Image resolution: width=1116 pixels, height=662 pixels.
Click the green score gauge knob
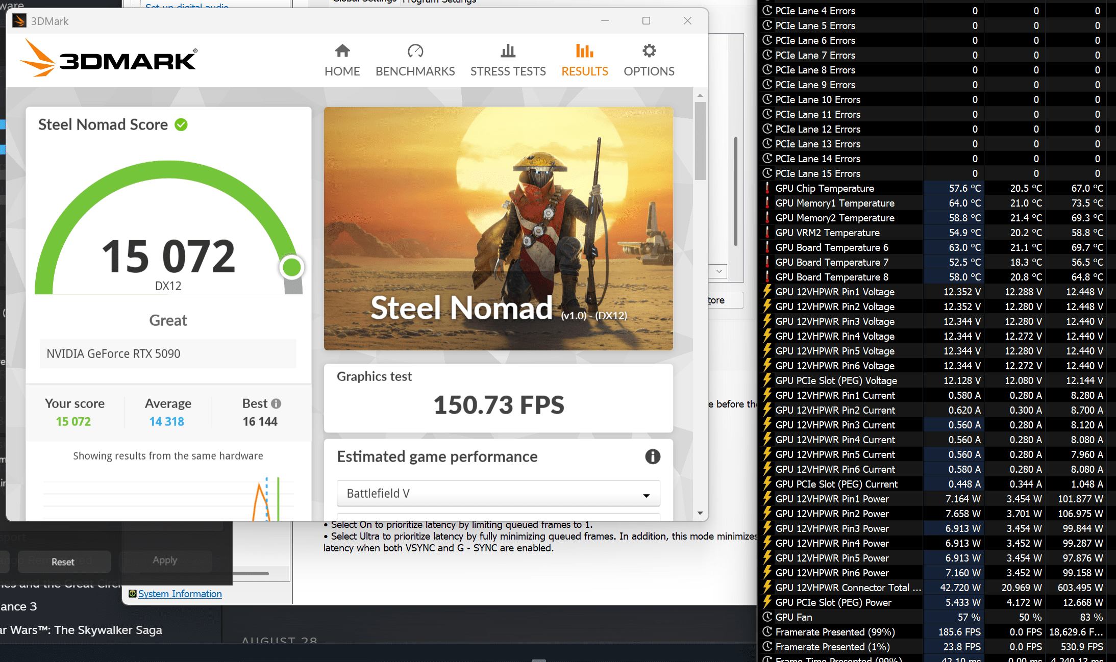tap(292, 267)
